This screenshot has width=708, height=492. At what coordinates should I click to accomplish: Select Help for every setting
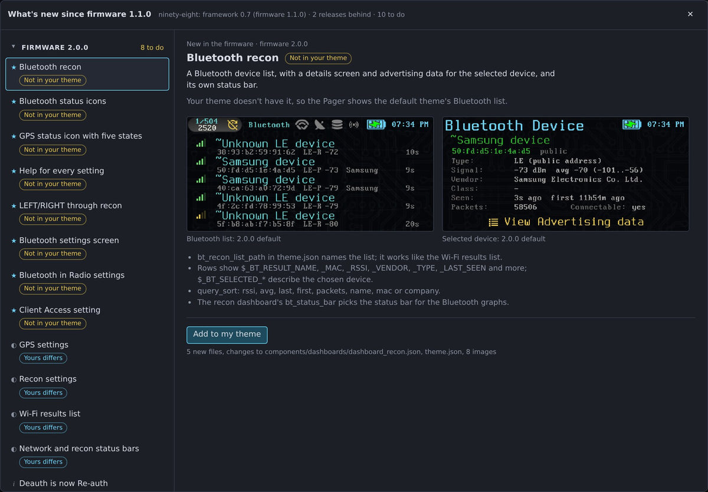87,178
